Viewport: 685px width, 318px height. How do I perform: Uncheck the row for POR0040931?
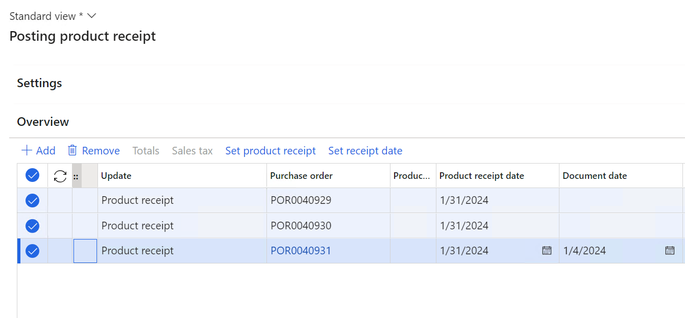pyautogui.click(x=33, y=251)
